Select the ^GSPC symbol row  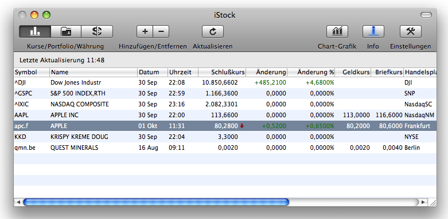coord(225,93)
